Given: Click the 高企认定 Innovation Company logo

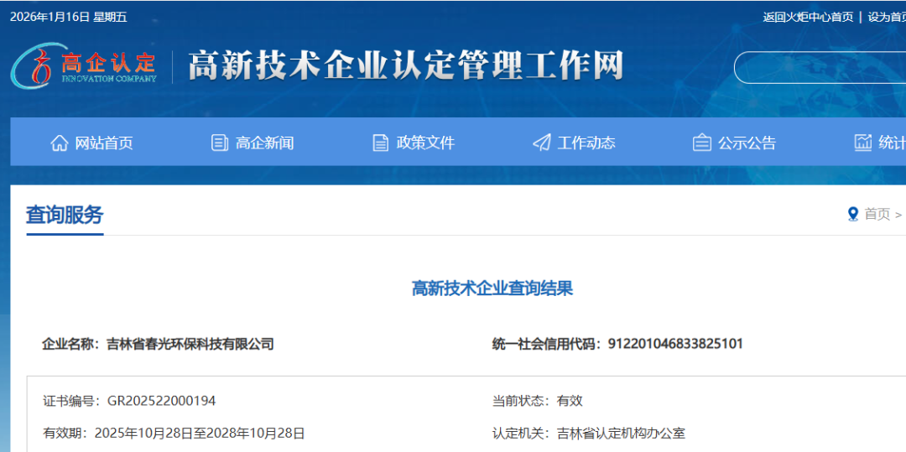Looking at the screenshot, I should (84, 65).
